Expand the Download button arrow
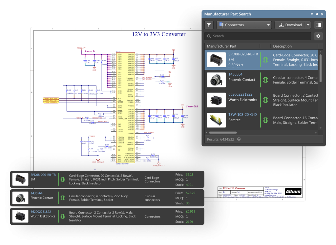 click(308, 25)
